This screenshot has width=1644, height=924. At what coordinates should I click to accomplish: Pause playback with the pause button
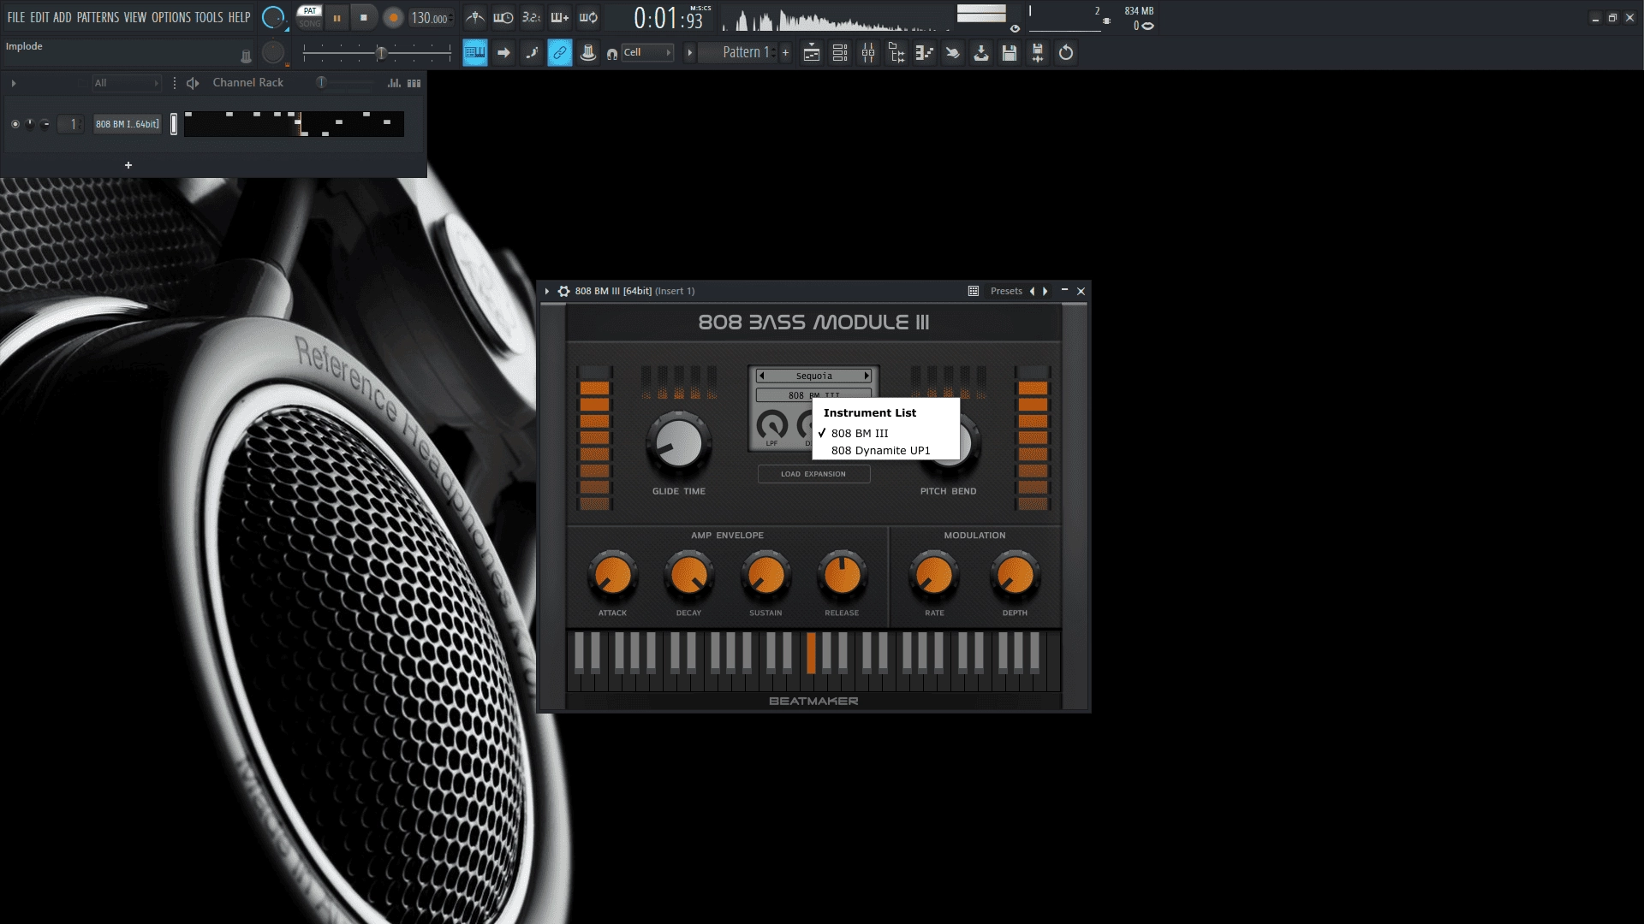[x=337, y=18]
